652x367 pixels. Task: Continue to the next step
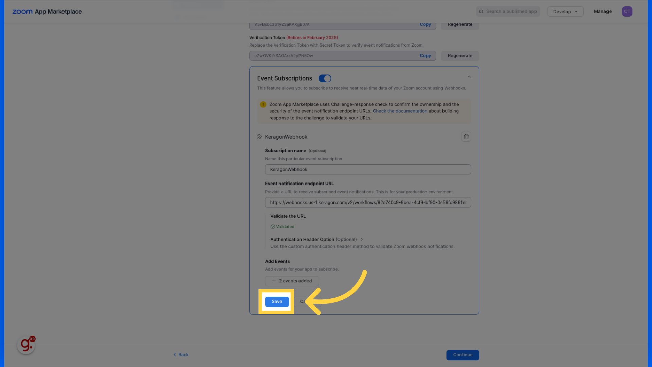[463, 355]
